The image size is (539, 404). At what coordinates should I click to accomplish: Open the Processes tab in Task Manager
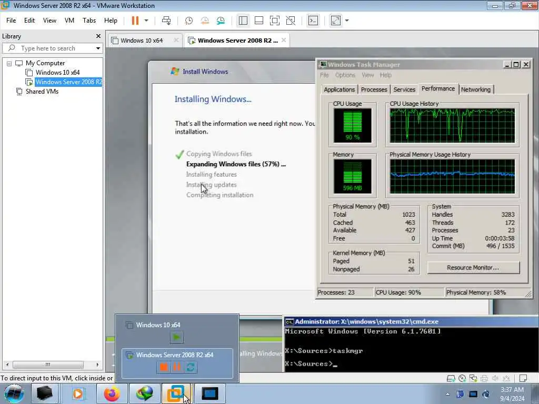pos(374,89)
